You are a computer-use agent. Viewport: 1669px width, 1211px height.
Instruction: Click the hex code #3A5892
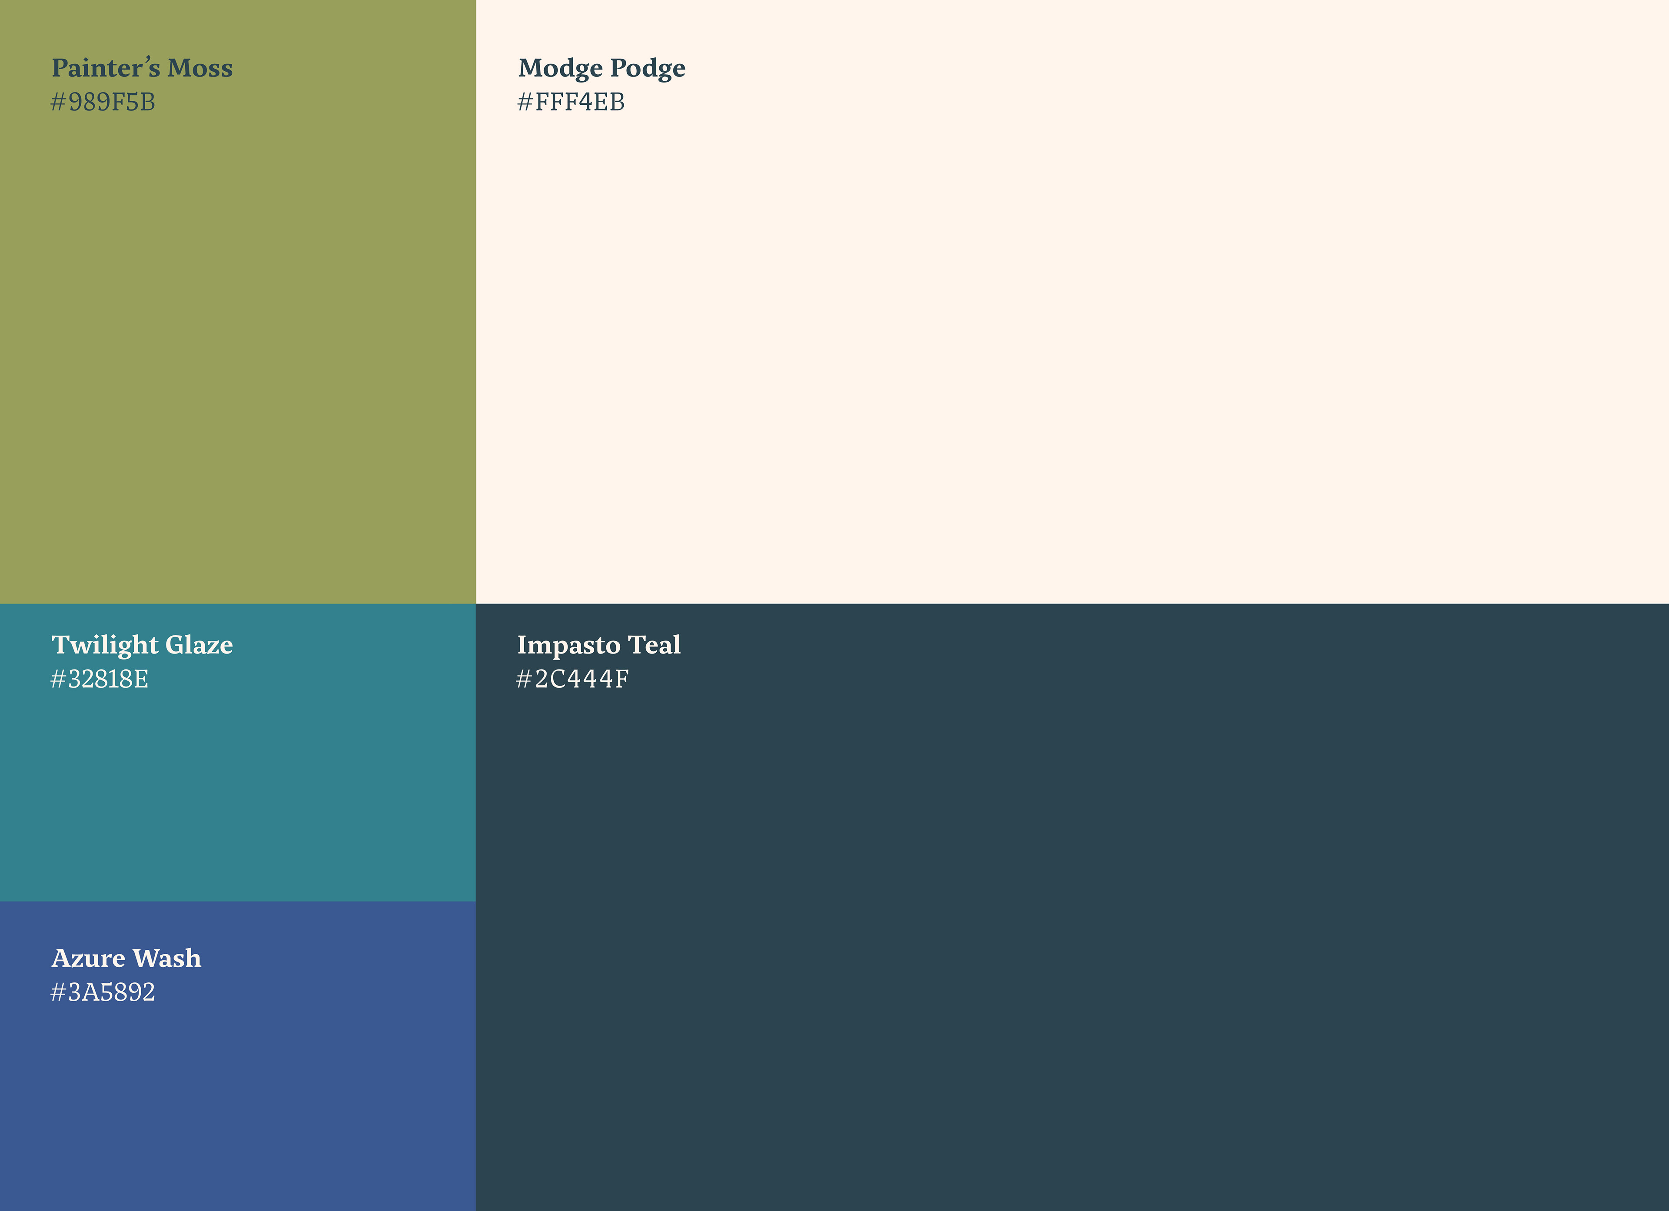point(103,992)
